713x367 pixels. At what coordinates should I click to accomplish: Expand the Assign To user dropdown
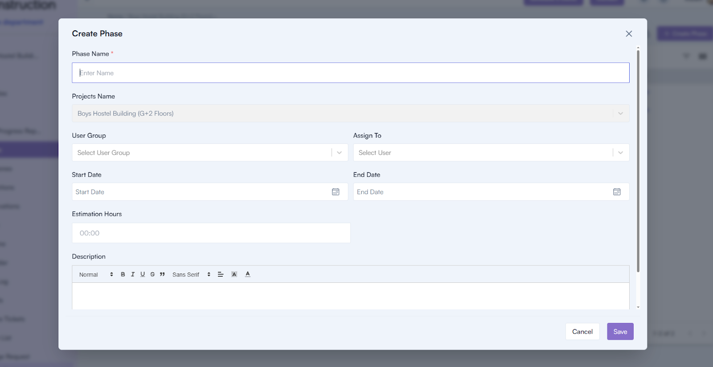tap(620, 153)
